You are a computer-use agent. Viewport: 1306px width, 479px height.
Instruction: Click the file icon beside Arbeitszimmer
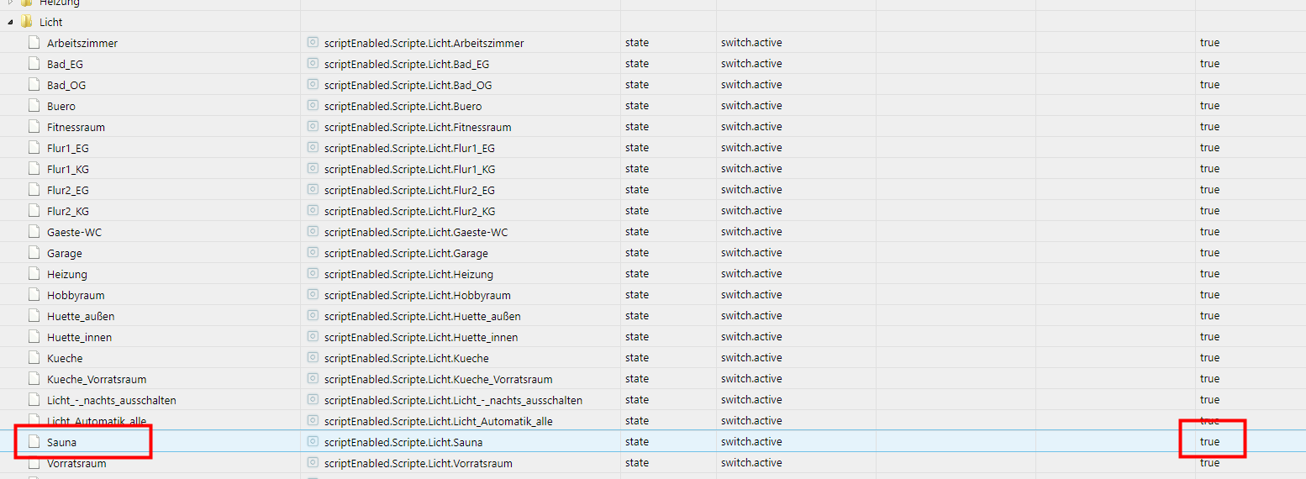pos(34,42)
